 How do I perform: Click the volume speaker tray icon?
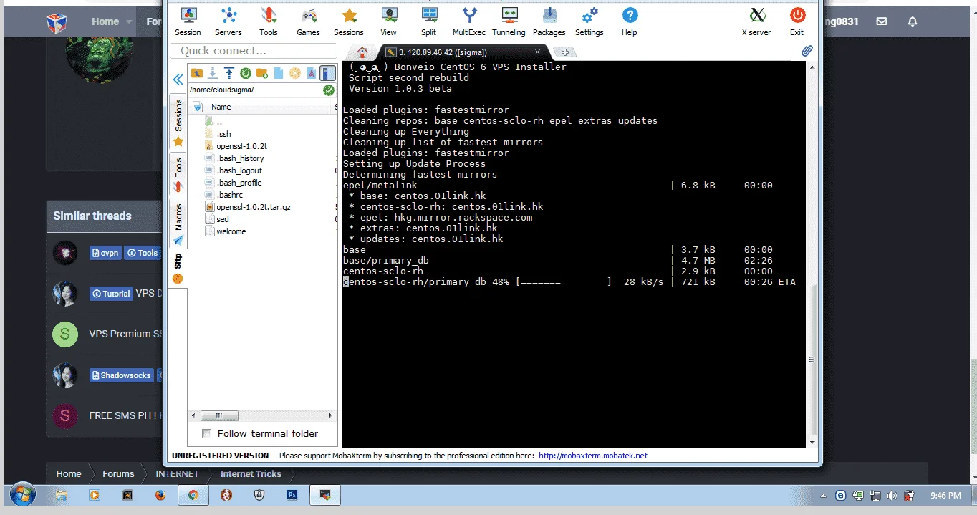tap(892, 495)
